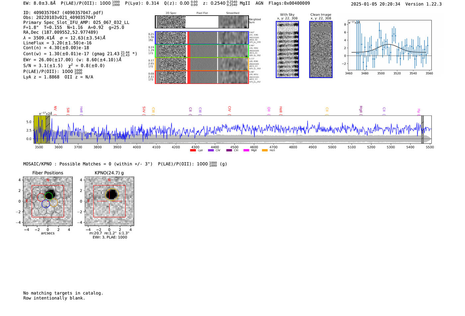Viewport: 465px width, 316px height.
Task: Click the '2D Spec' column header
Action: coord(171,13)
